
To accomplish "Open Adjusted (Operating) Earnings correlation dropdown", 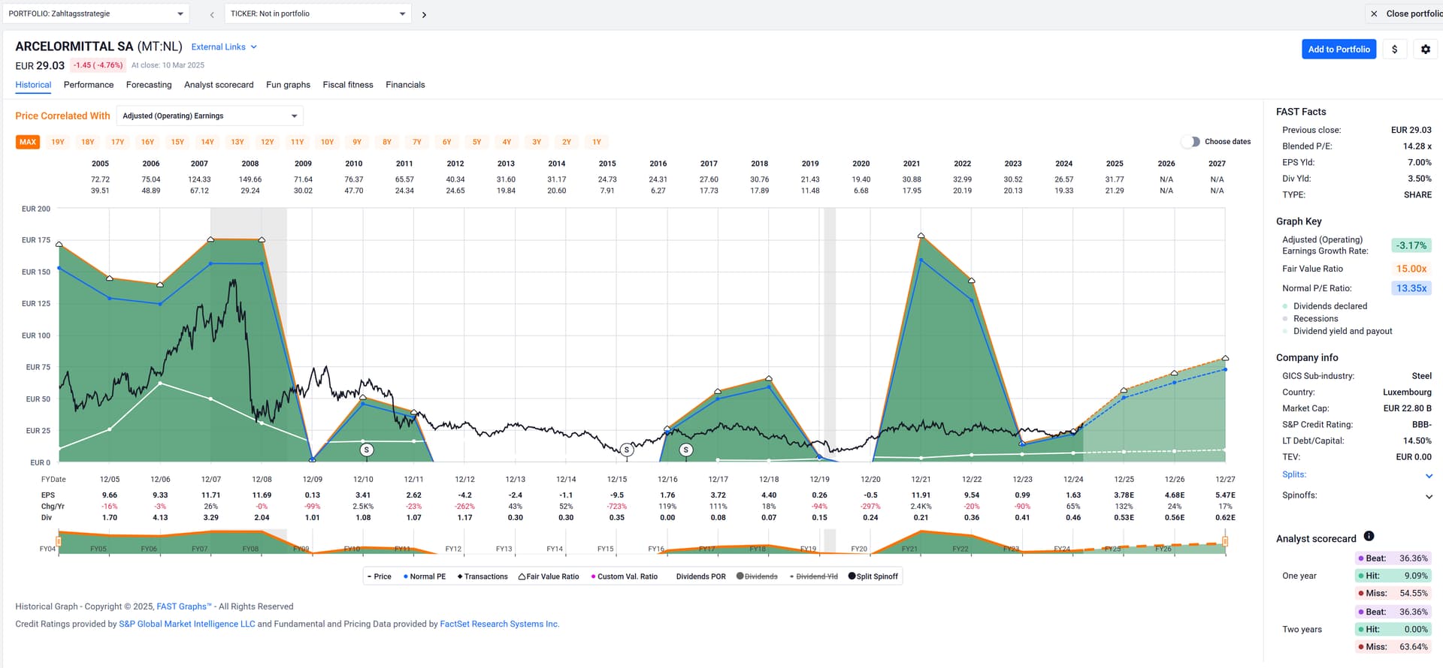I will click(210, 116).
